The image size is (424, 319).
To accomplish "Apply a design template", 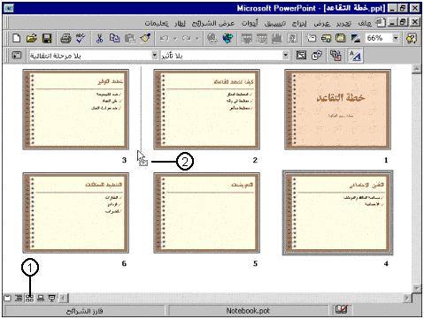I will point(341,38).
